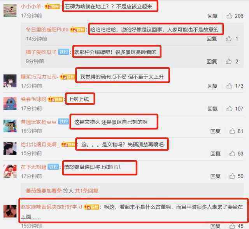Like the comment showing 63 likes
This screenshot has height=229, width=249.
click(232, 153)
